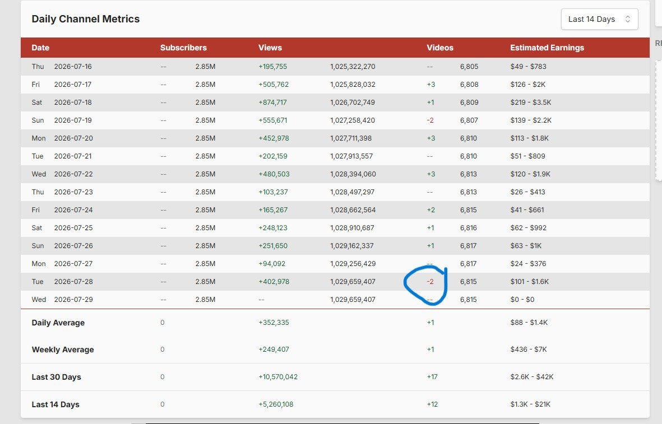
Task: Click the Videos column header
Action: (x=440, y=48)
